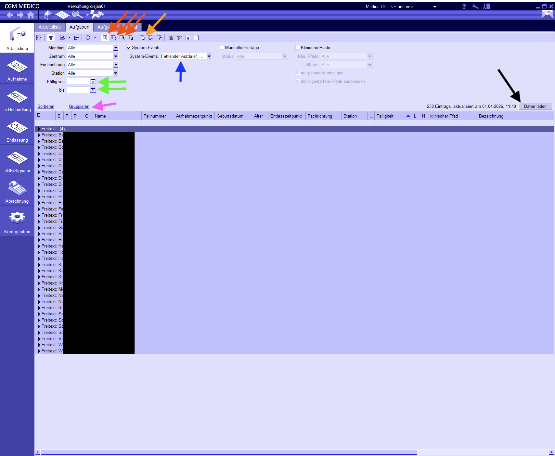The image size is (555, 456).
Task: Expand the first Freitext (4) group row
Action: pos(39,129)
